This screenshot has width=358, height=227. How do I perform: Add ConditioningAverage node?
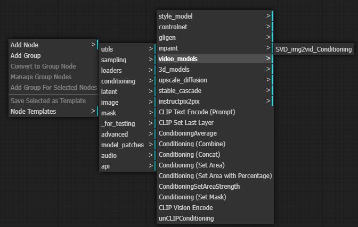(215, 133)
